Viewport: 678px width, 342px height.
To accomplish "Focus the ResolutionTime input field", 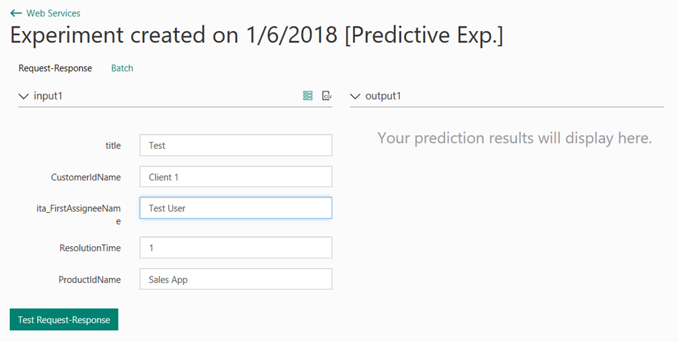I will (x=236, y=247).
